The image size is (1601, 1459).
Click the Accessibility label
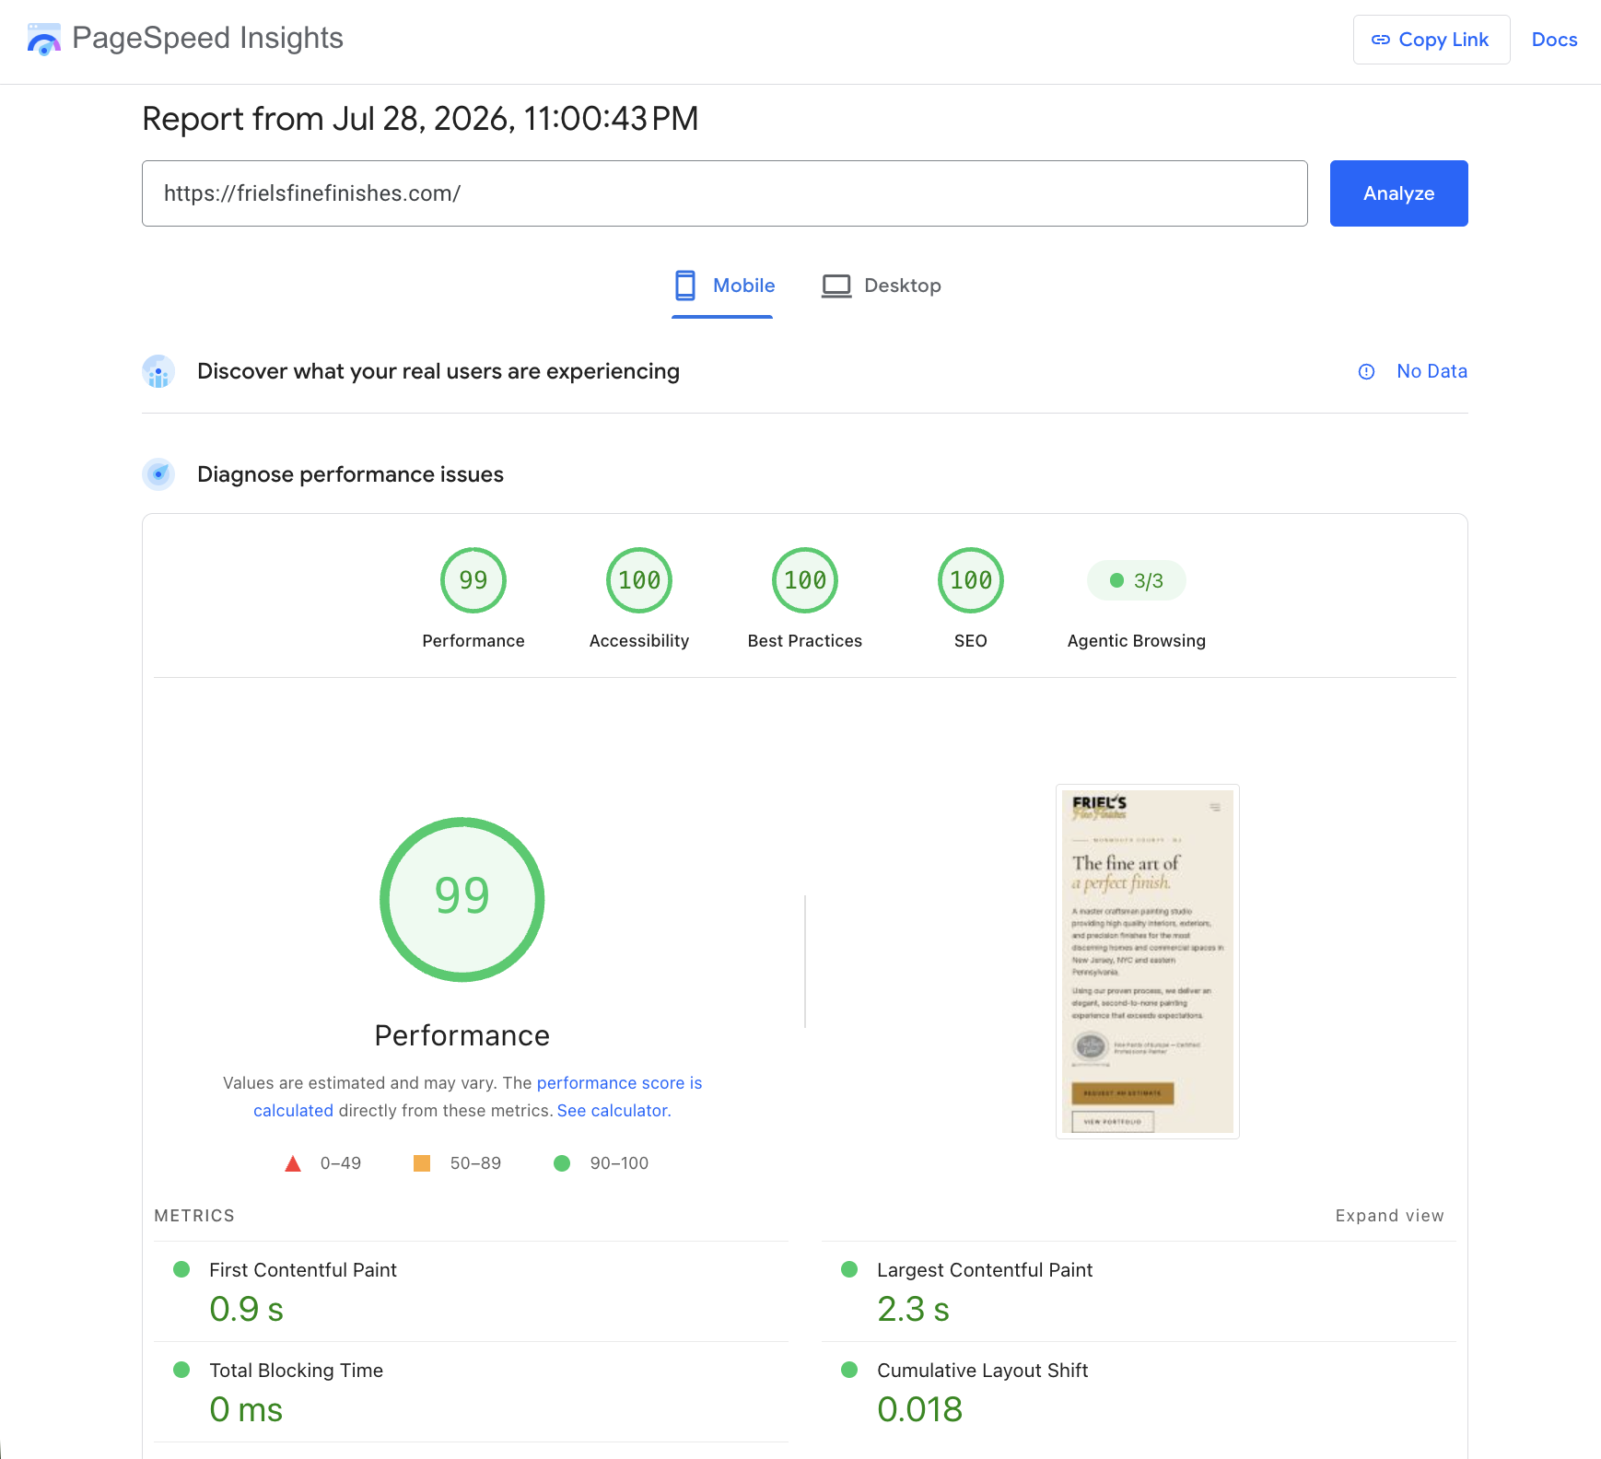[639, 641]
